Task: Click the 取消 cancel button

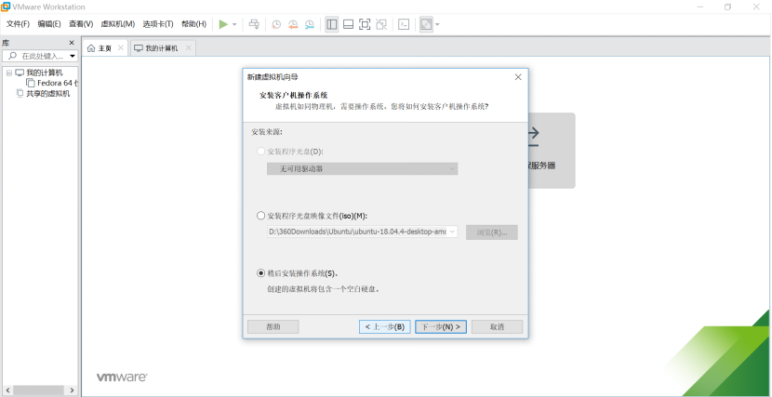Action: pyautogui.click(x=498, y=326)
